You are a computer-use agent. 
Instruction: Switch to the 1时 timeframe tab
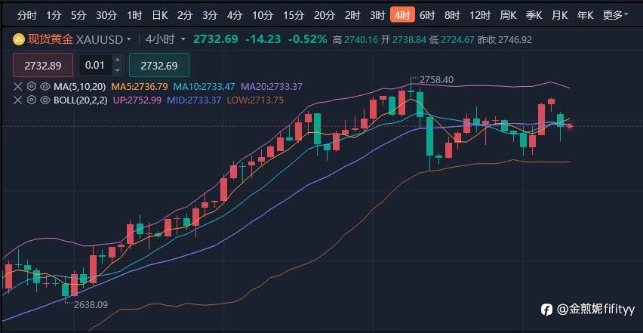[x=134, y=16]
